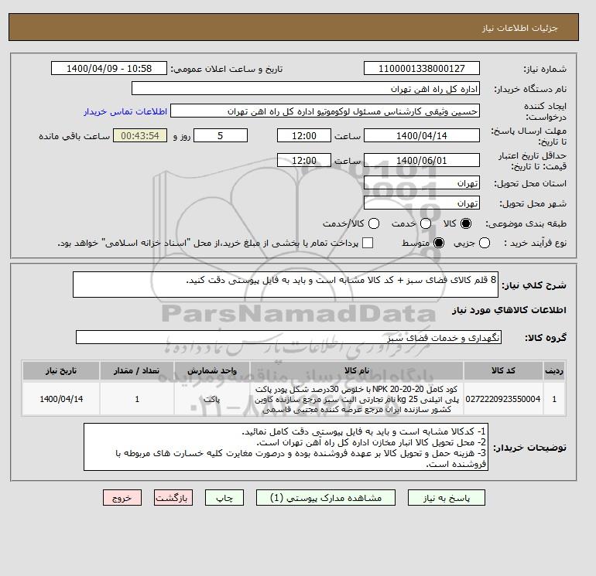Click the بازگشت back button
This screenshot has height=576, width=596.
[x=173, y=497]
